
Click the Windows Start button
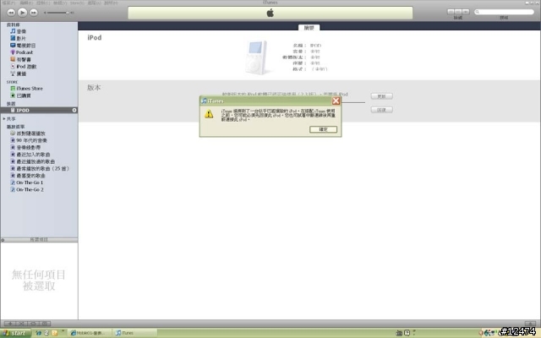click(15, 333)
